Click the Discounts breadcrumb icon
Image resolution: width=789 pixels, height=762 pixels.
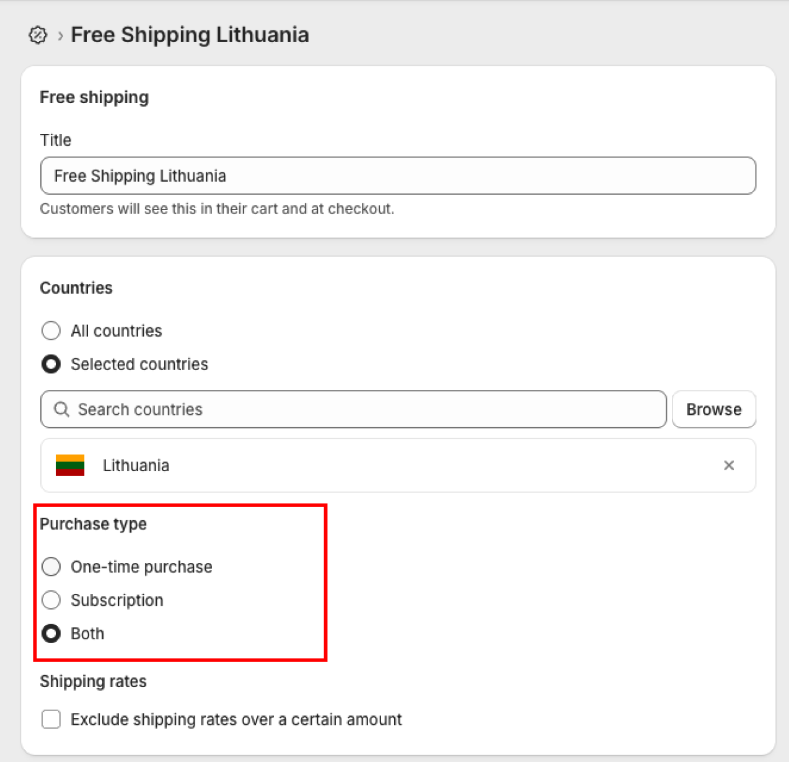(x=38, y=35)
